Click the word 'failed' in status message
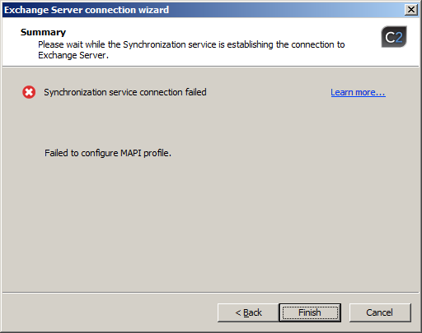The height and width of the screenshot is (333, 422). pyautogui.click(x=195, y=92)
